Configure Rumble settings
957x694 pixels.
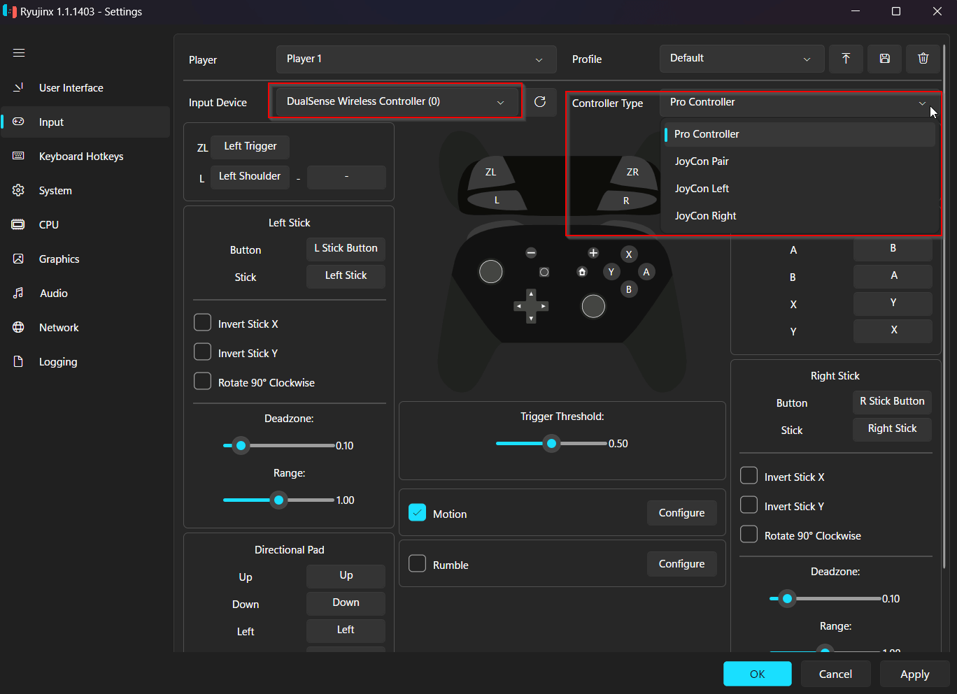click(x=682, y=564)
